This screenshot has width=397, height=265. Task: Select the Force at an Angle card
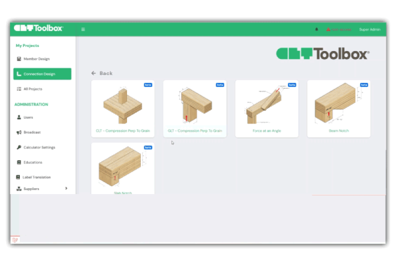pos(267,108)
